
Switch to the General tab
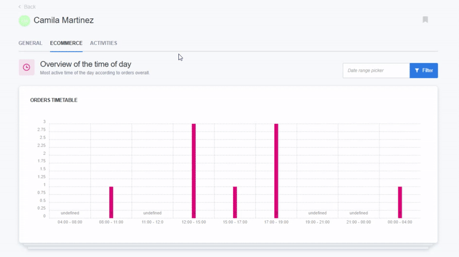tap(30, 43)
